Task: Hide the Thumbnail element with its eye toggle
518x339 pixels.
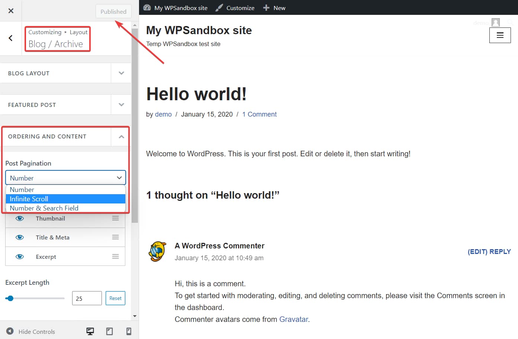Action: point(19,218)
